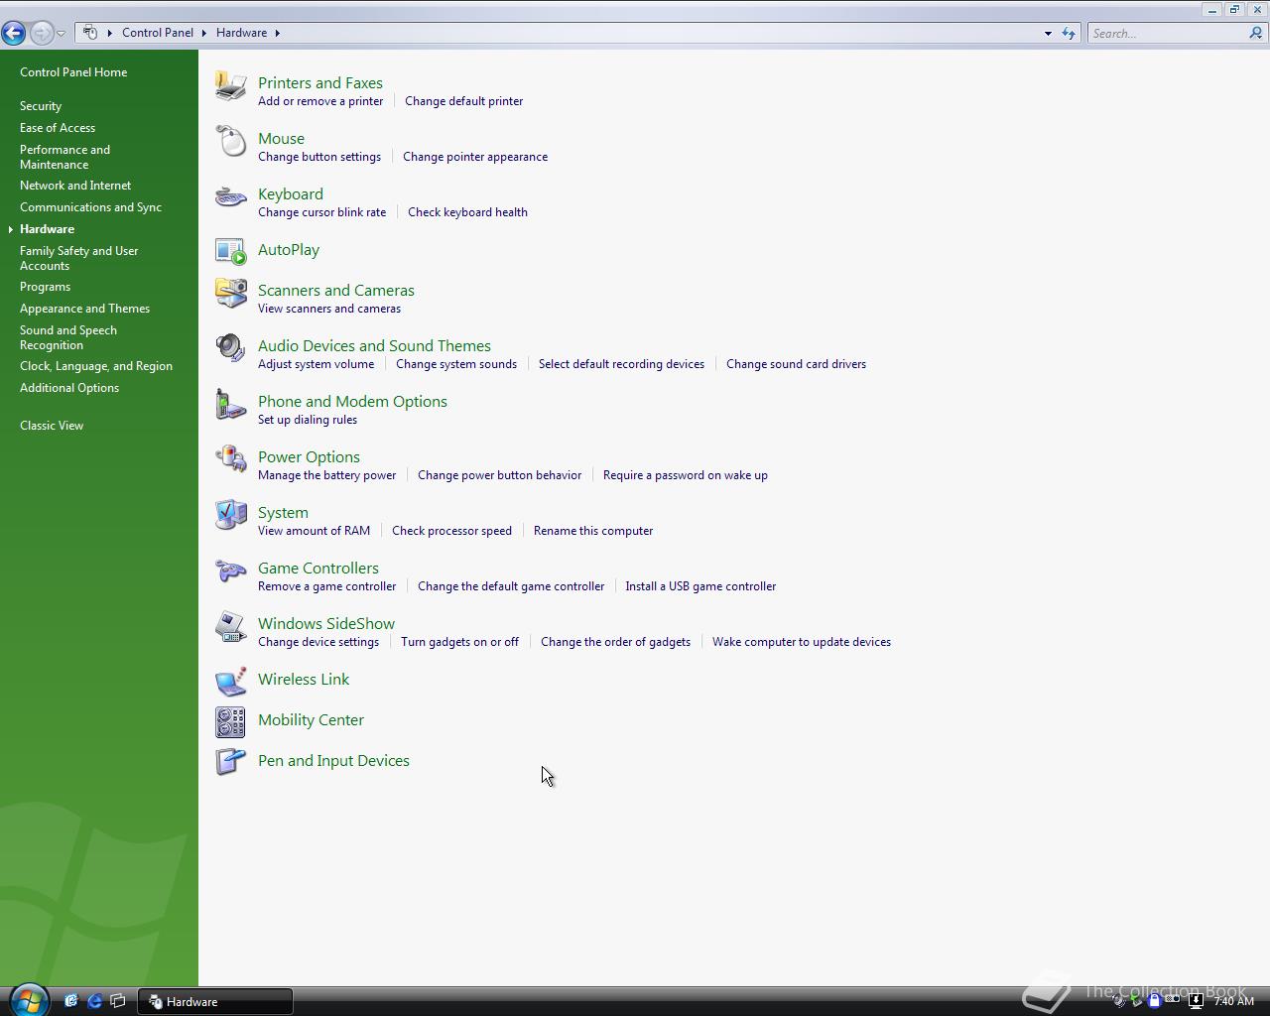Open Additional Options category

pyautogui.click(x=69, y=388)
